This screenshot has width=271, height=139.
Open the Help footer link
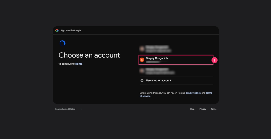click(x=192, y=109)
